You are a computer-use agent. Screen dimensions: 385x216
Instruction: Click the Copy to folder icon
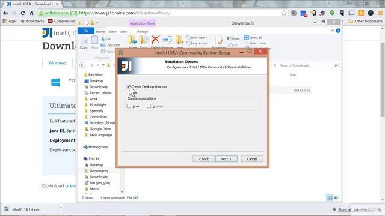pyautogui.click(x=144, y=41)
